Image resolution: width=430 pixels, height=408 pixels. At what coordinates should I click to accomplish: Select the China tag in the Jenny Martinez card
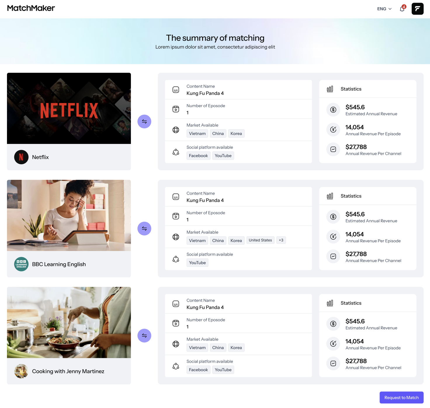tap(218, 348)
